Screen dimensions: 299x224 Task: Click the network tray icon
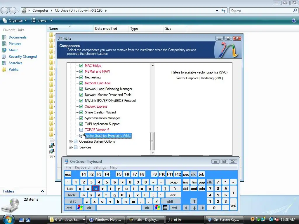[271, 219]
